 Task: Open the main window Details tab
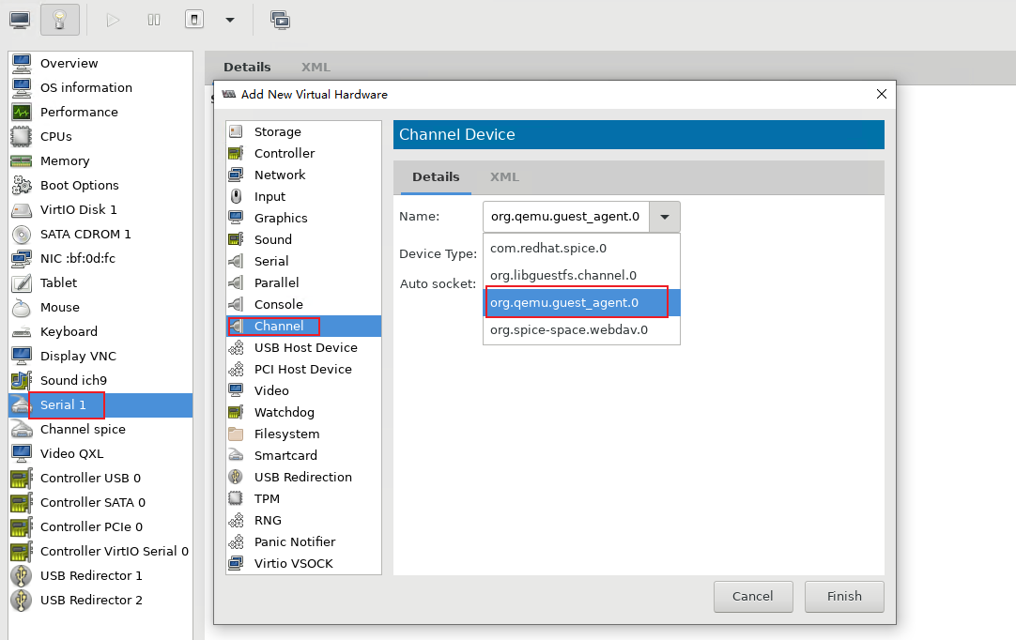click(247, 67)
